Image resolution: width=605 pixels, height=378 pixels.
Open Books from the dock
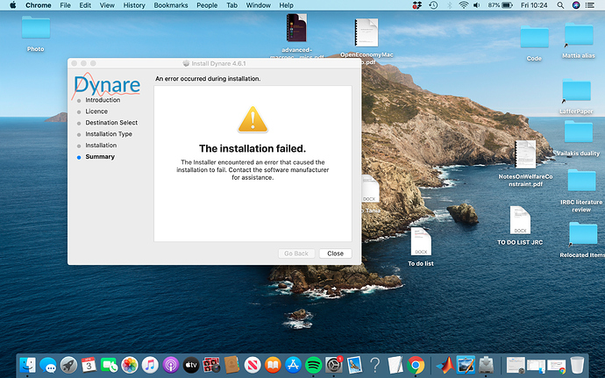click(x=273, y=365)
